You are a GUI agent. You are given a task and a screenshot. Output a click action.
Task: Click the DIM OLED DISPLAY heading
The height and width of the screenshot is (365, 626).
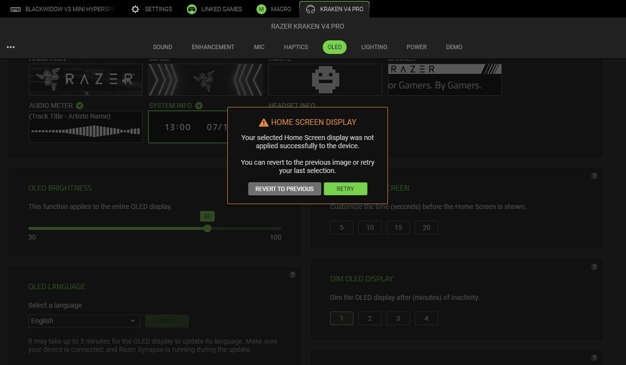pos(362,279)
